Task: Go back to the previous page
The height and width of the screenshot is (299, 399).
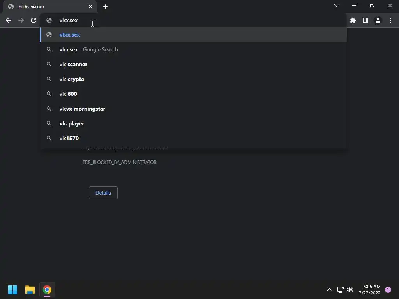Action: (9, 20)
